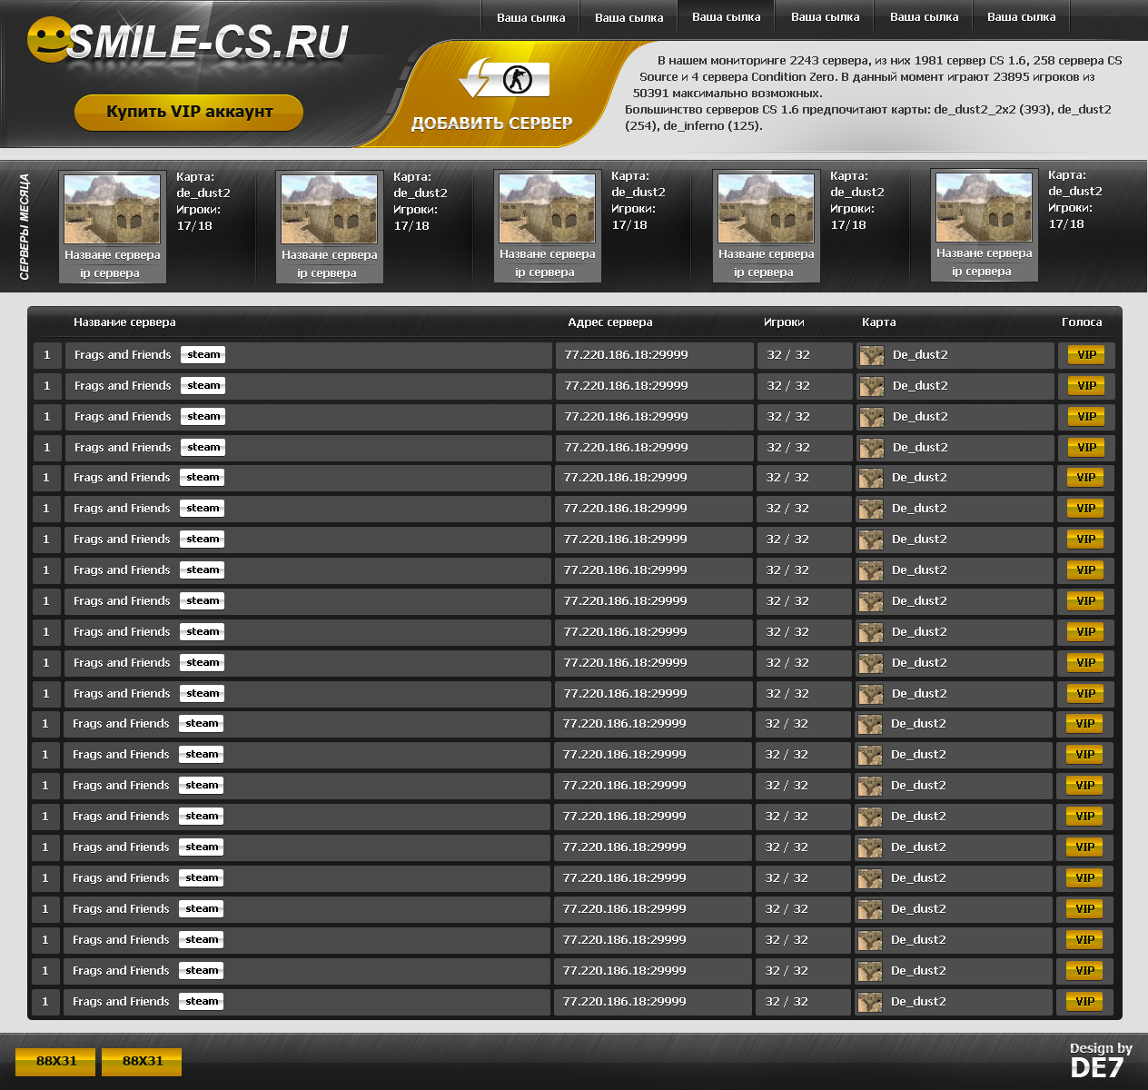Select server address 77.220.186.18:29999 in first row
Viewport: 1148px width, 1090px height.
626,355
